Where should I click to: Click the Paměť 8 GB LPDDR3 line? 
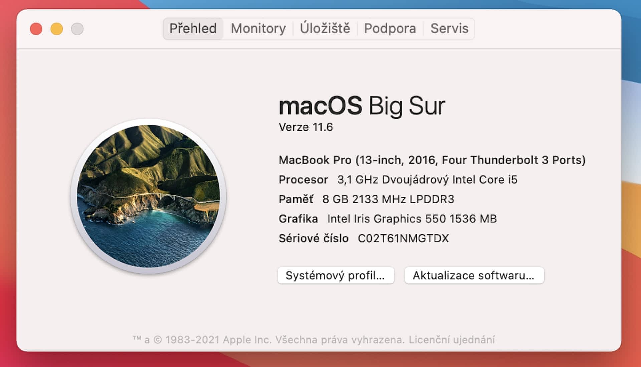point(366,199)
